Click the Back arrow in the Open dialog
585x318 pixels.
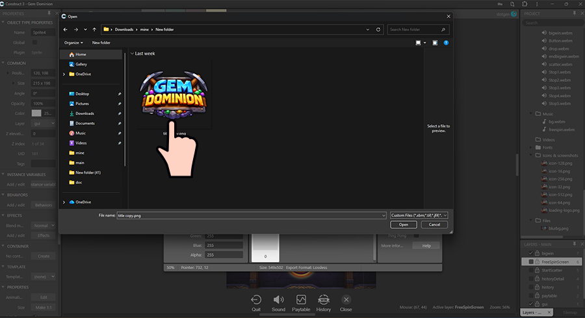(x=65, y=30)
